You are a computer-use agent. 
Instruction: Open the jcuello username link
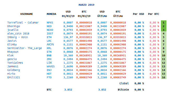pyautogui.click(x=13, y=30)
